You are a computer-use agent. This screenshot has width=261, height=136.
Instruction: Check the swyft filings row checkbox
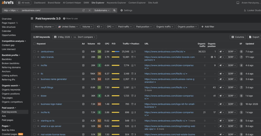coord(34,88)
